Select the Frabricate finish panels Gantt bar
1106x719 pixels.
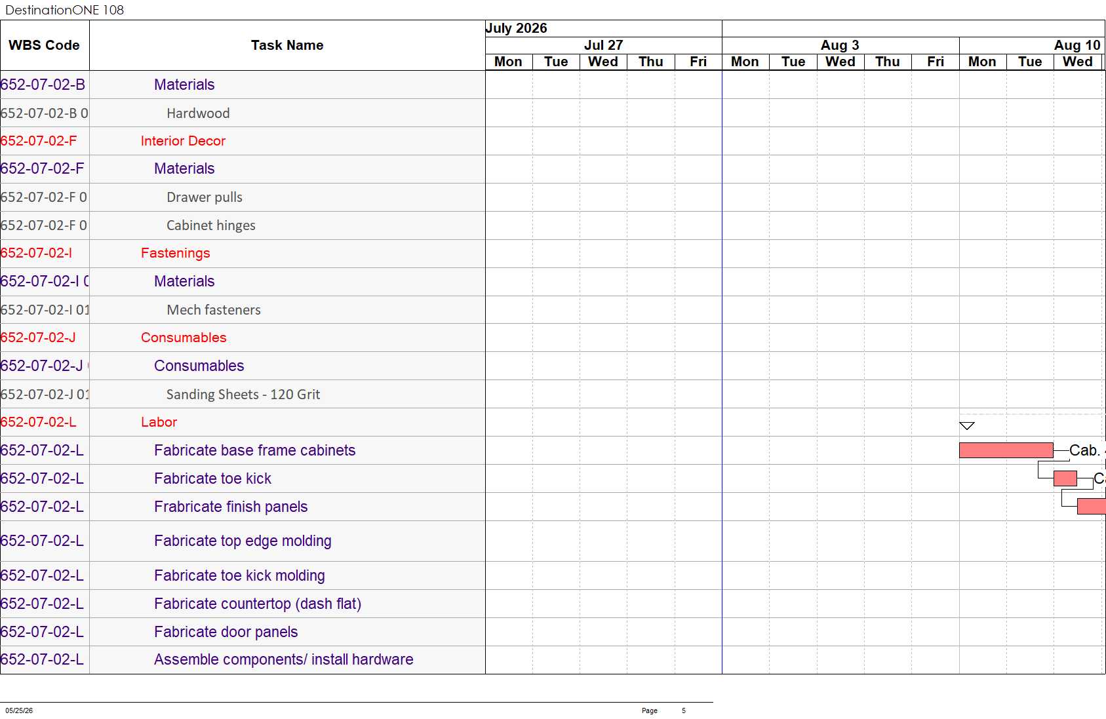click(x=1091, y=507)
